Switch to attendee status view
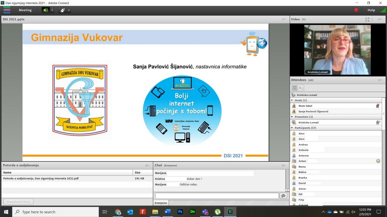 click(301, 88)
